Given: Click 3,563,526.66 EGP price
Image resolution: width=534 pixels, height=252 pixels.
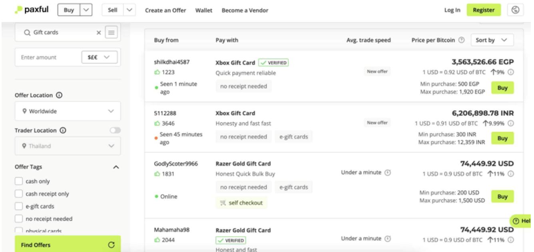Looking at the screenshot, I should pyautogui.click(x=482, y=62).
